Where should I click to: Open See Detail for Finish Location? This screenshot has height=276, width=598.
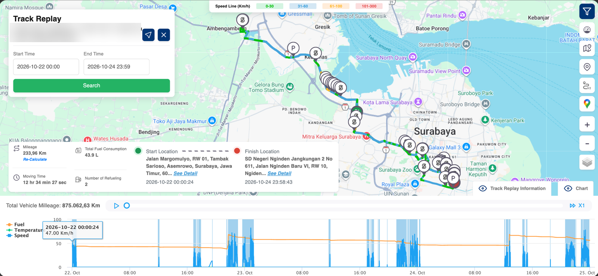point(279,173)
